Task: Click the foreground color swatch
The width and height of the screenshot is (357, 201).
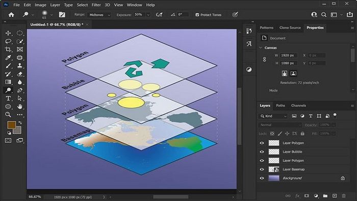Action: [x=11, y=125]
